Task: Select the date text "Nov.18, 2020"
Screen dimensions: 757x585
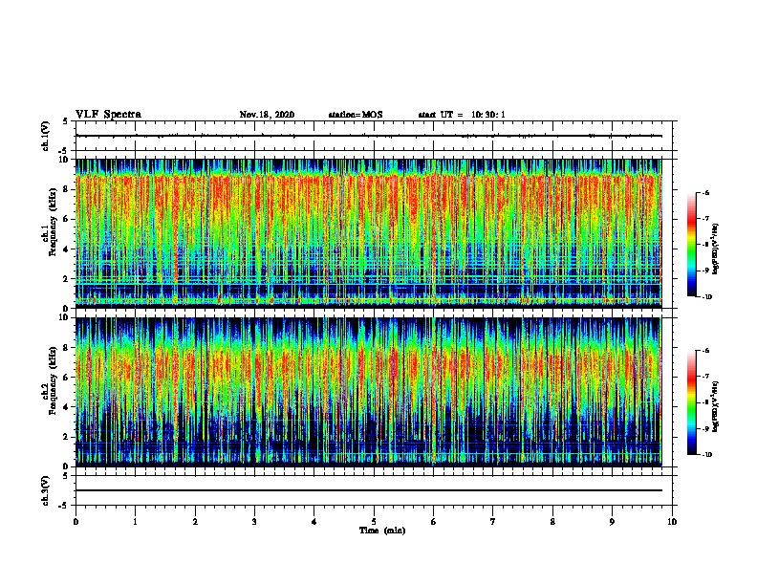Action: 267,115
